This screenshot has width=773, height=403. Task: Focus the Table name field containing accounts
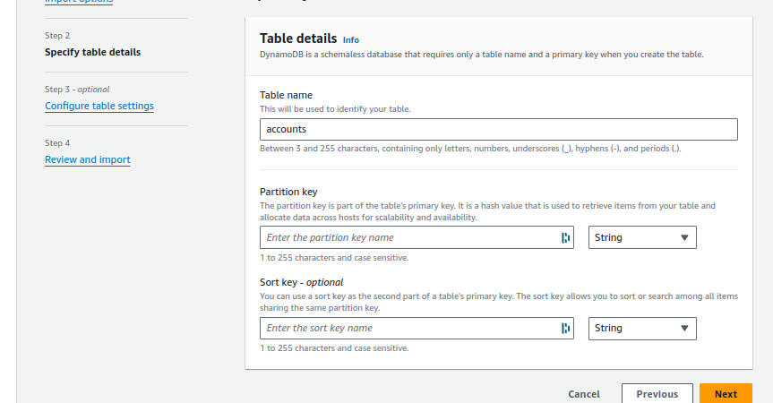pos(499,129)
